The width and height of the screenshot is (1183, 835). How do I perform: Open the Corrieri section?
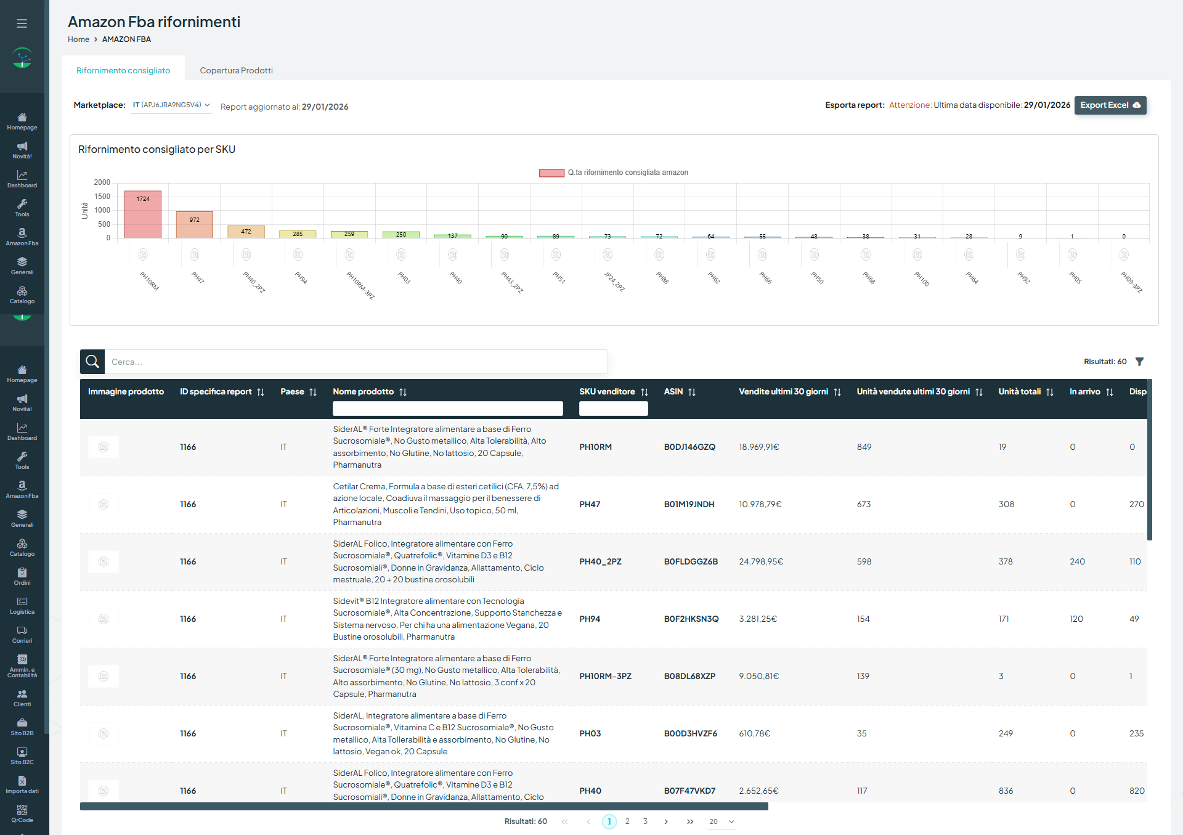click(22, 635)
